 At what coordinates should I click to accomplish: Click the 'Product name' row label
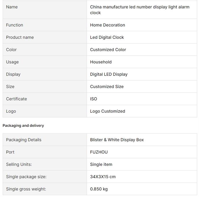coord(20,37)
